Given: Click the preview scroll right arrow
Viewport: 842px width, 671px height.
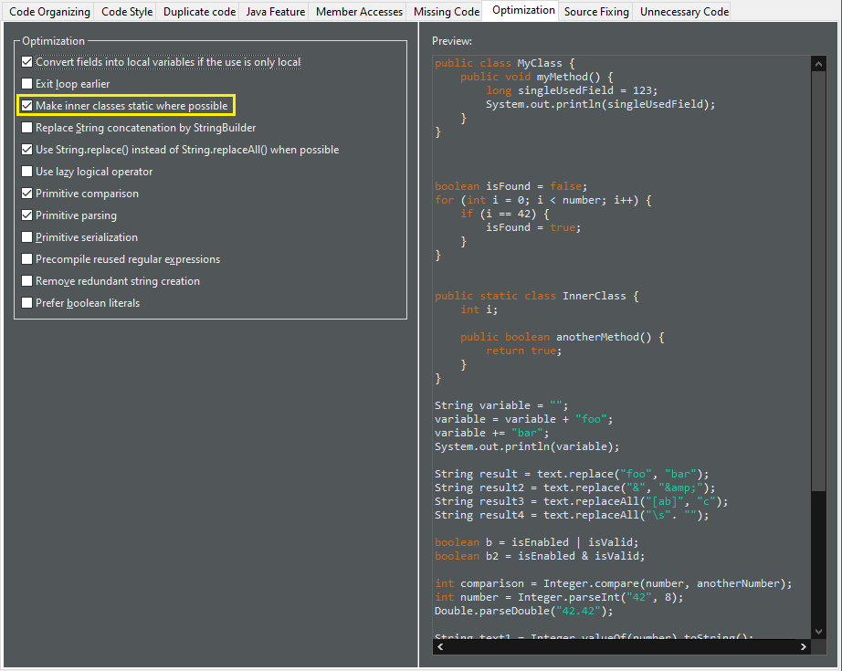Looking at the screenshot, I should (x=804, y=647).
